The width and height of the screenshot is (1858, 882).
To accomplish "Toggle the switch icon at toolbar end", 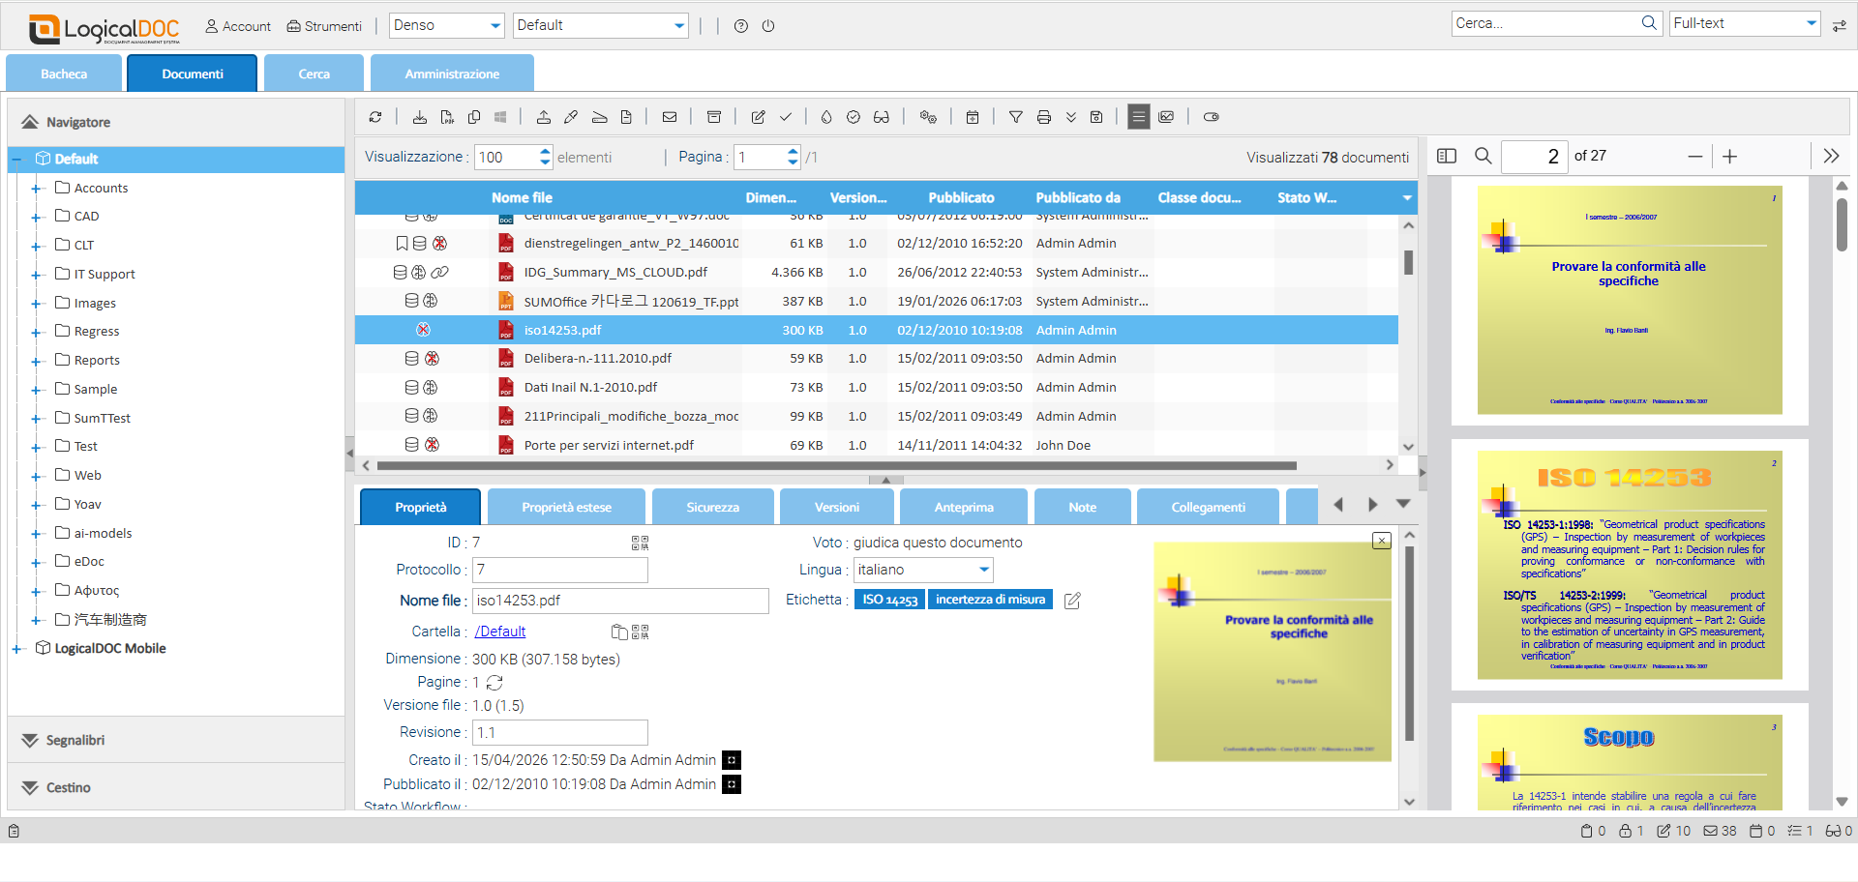I will tap(1212, 117).
